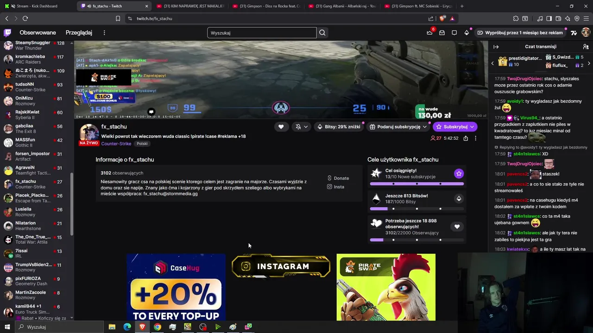Open the CaseHug +20% panel banner
The image size is (593, 333).
(176, 287)
